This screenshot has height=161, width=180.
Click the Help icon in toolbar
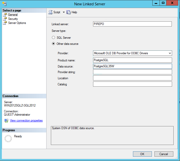(x=69, y=12)
